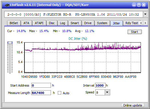Click the 10.4 y-axis label

20,52
